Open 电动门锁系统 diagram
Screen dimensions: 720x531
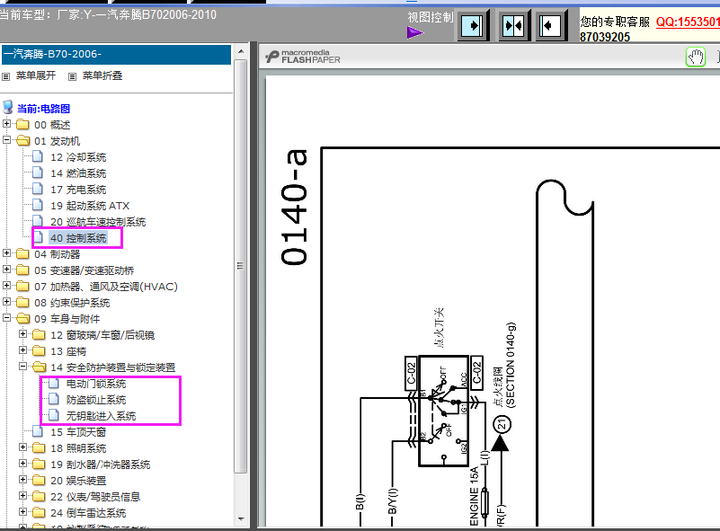[96, 384]
